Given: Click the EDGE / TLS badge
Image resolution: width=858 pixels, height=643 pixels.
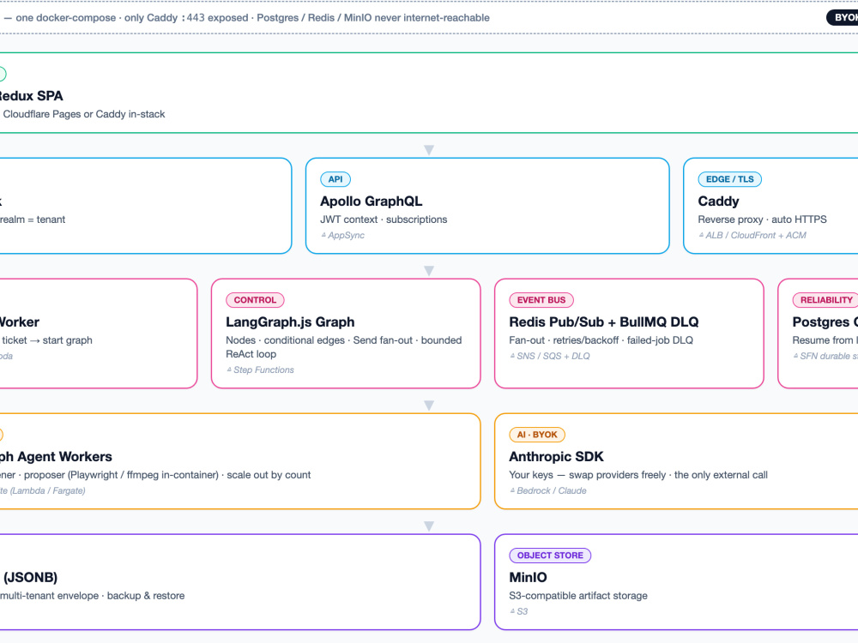Looking at the screenshot, I should point(729,179).
